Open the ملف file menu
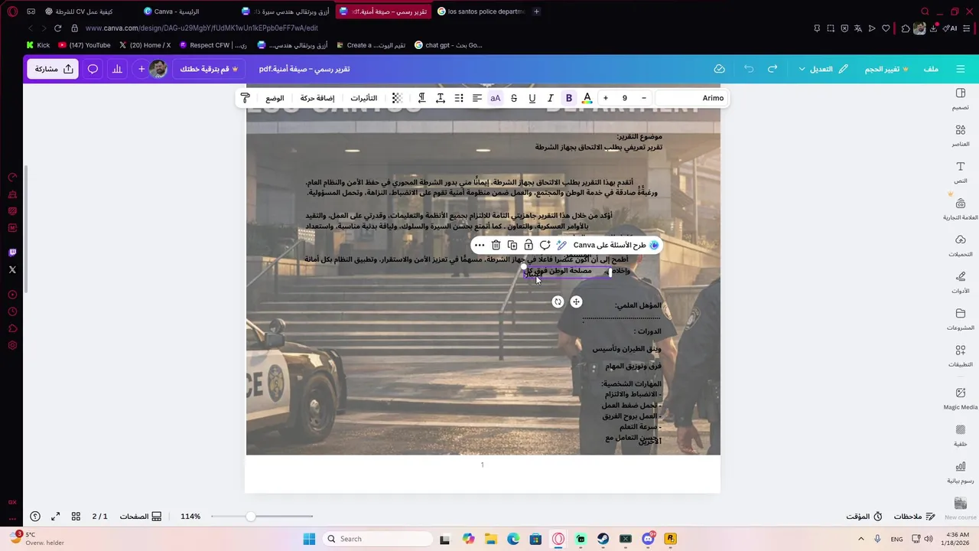This screenshot has height=551, width=979. pos(931,69)
